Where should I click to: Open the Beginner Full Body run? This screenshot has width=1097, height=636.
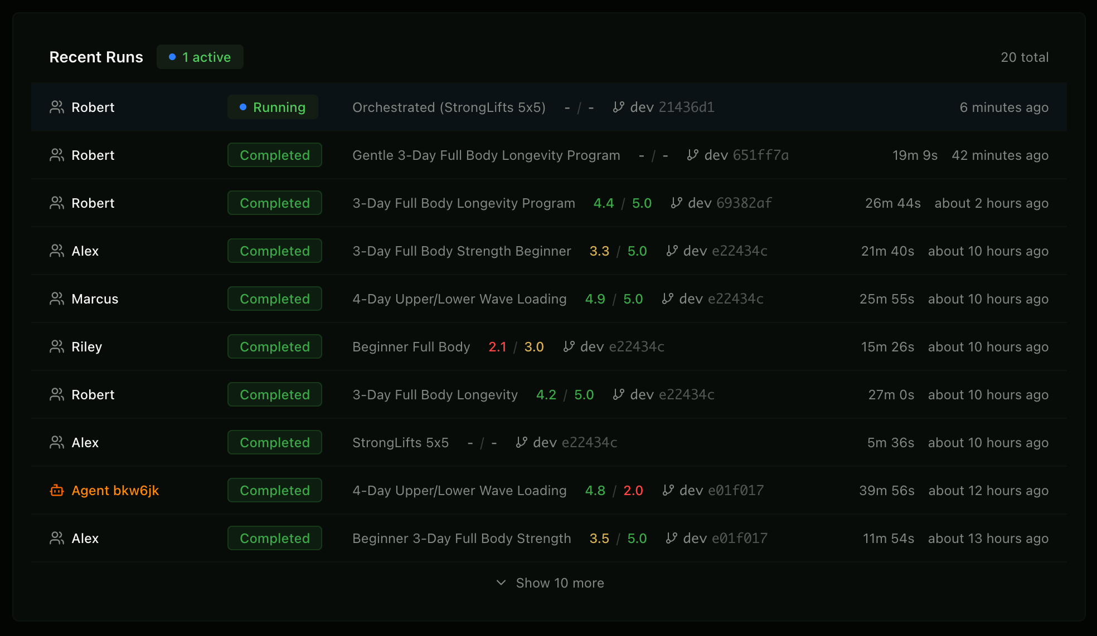tap(549, 346)
